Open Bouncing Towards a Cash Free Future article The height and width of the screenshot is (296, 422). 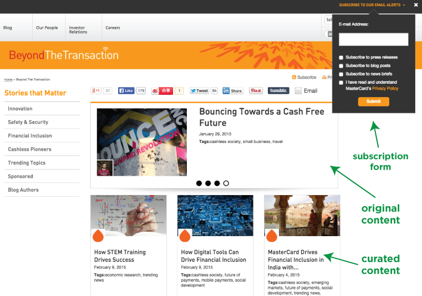click(262, 117)
